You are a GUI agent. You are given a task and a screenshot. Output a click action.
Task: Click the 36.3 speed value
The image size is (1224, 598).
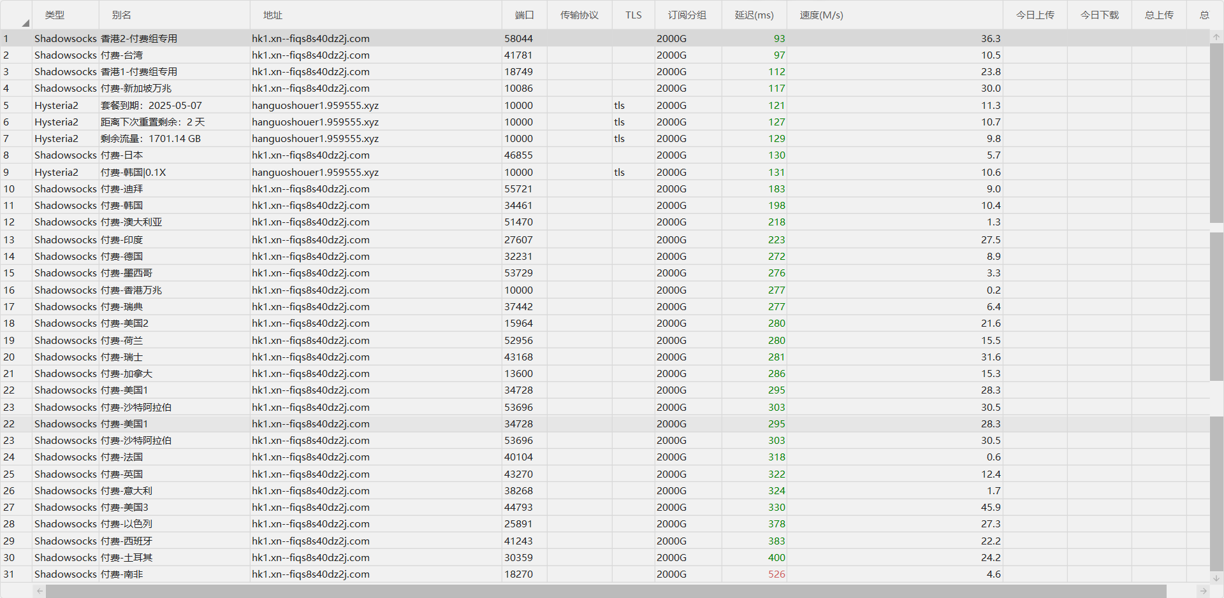click(x=991, y=38)
